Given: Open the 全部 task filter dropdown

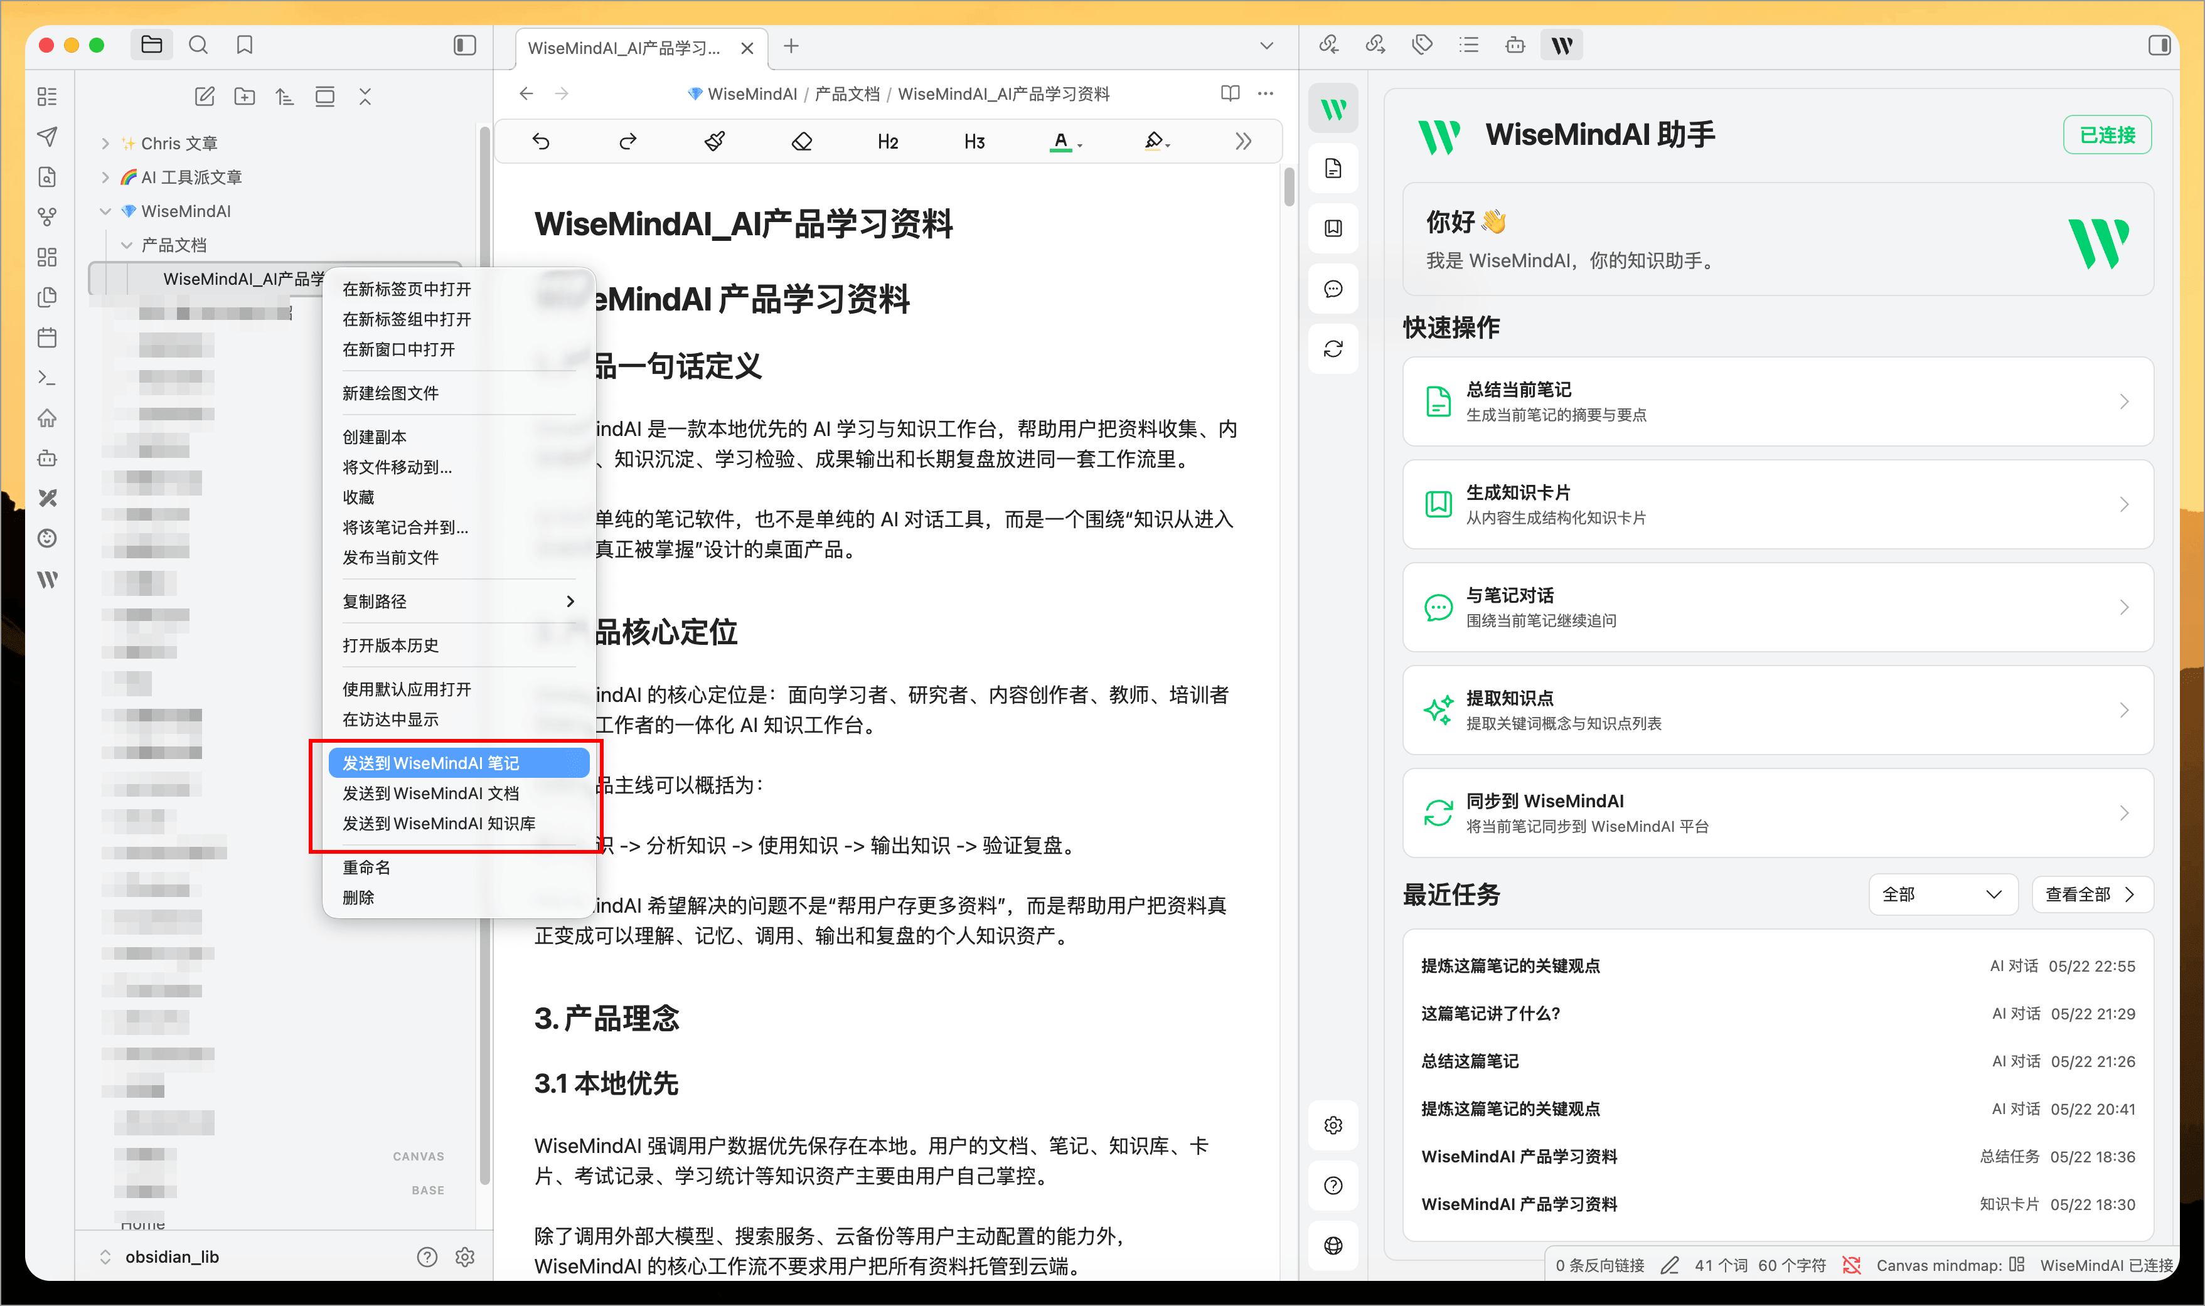Looking at the screenshot, I should (1943, 895).
